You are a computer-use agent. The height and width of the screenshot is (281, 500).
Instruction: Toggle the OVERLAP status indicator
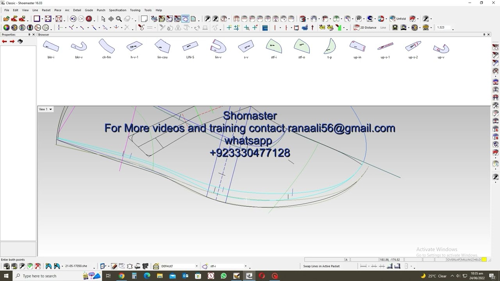click(x=454, y=260)
